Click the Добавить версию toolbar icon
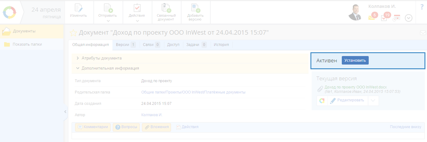Image resolution: width=427 pixels, height=142 pixels. (x=195, y=8)
